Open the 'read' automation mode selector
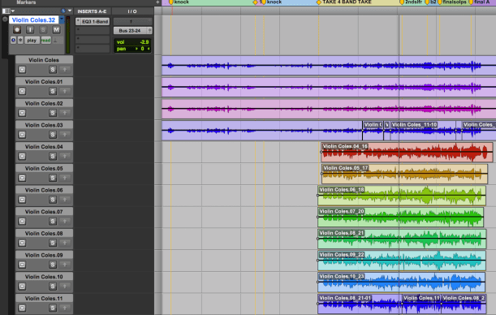This screenshot has height=315, width=496. tap(45, 40)
